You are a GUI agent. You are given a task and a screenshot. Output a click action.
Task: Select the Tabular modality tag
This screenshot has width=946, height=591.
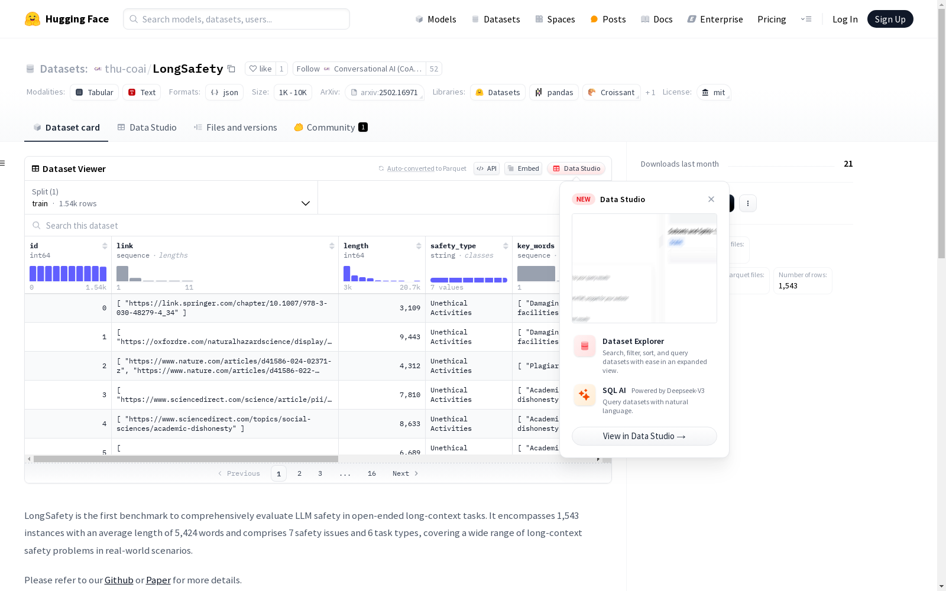pos(95,92)
